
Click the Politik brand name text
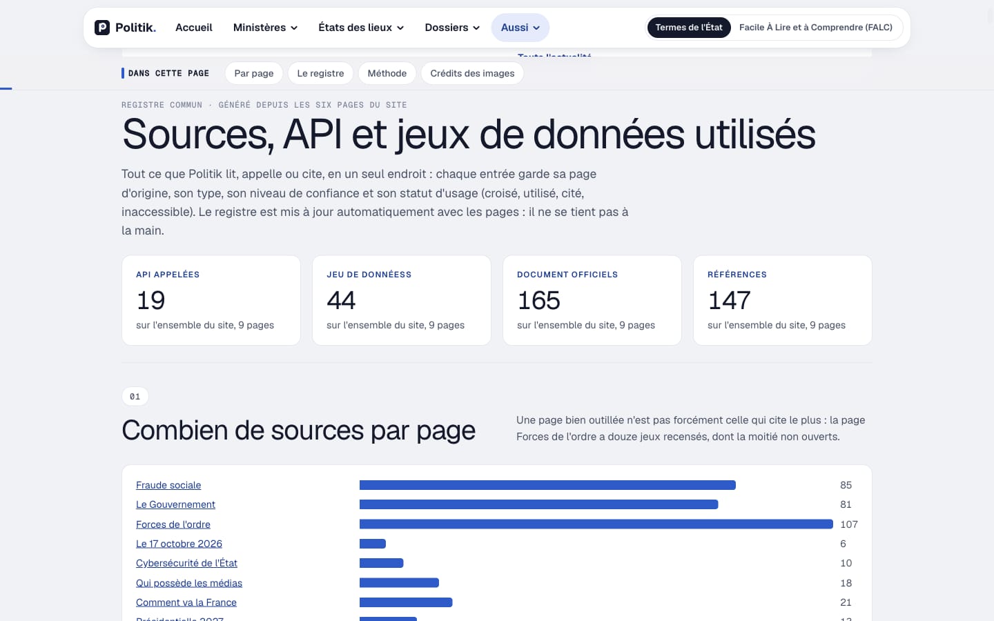click(x=135, y=28)
